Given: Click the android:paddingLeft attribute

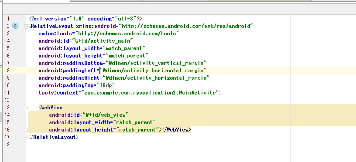Looking at the screenshot, I should [x=68, y=71].
